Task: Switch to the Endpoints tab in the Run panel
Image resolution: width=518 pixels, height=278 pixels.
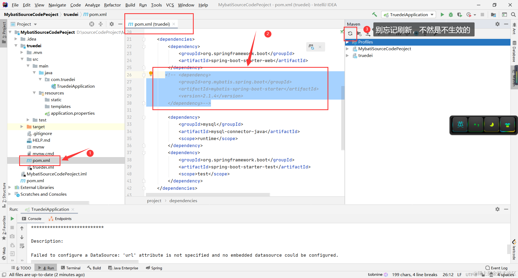Action: point(60,219)
